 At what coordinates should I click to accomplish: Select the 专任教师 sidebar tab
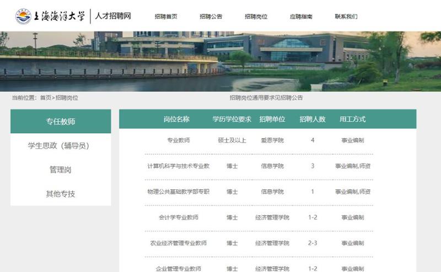(x=61, y=122)
